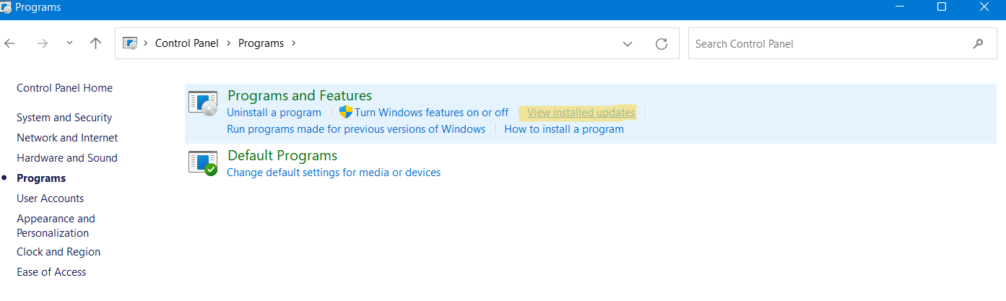Expand chevron after Programs in breadcrumb
This screenshot has width=1006, height=301.
(x=293, y=43)
